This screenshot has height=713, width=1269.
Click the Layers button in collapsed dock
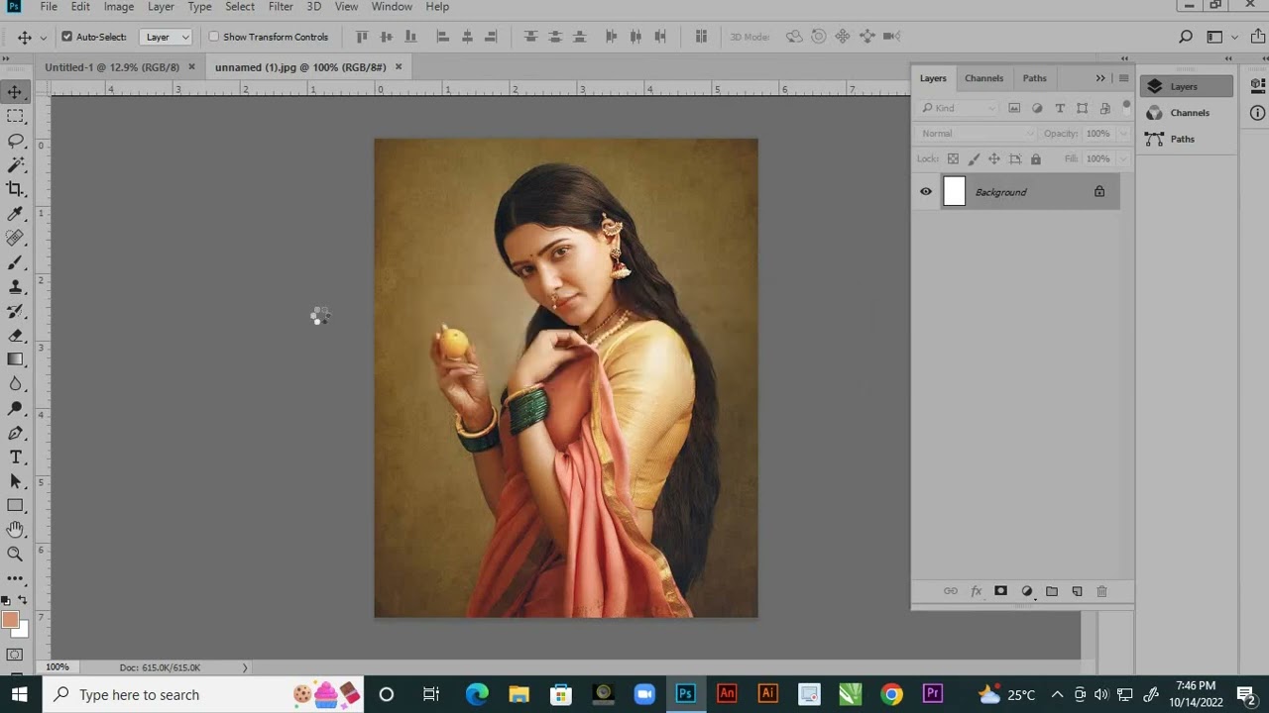coord(1186,86)
